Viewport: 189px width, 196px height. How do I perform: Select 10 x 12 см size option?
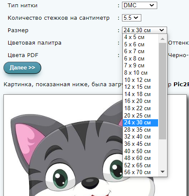pos(140,80)
